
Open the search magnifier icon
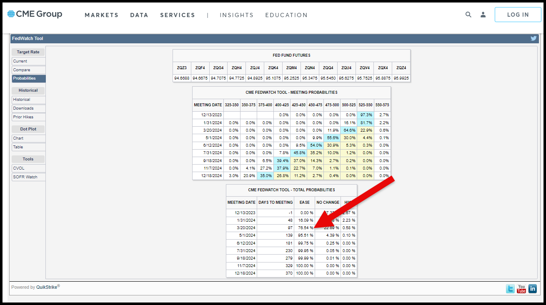click(x=468, y=15)
